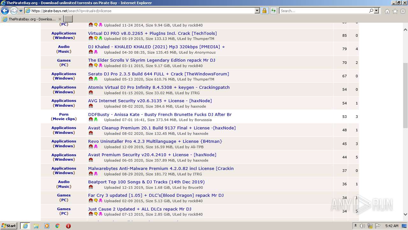Image resolution: width=408 pixels, height=230 pixels.
Task: Select the ThePirateBay.org browser tab
Action: click(32, 19)
